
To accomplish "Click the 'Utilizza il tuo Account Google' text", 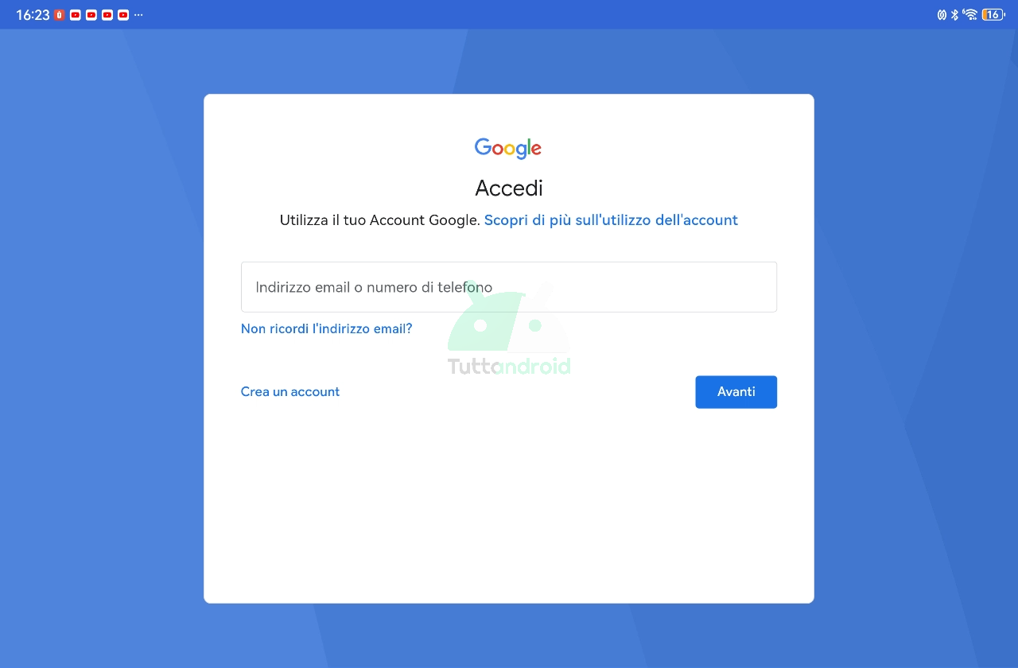I will click(x=380, y=220).
